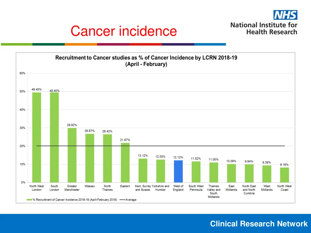Screen dimensions: 311x233
Task: Select the Thames Valley and South Midlands label
Action: 214,191
